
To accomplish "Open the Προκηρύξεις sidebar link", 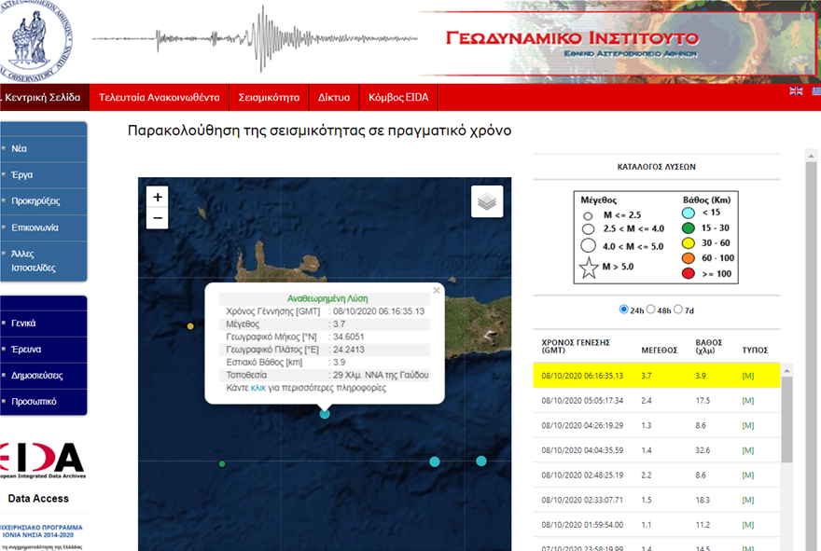I will 35,200.
